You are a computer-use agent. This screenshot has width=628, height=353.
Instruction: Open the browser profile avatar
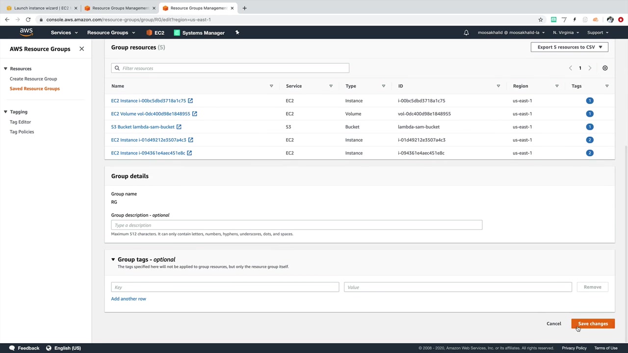(610, 20)
